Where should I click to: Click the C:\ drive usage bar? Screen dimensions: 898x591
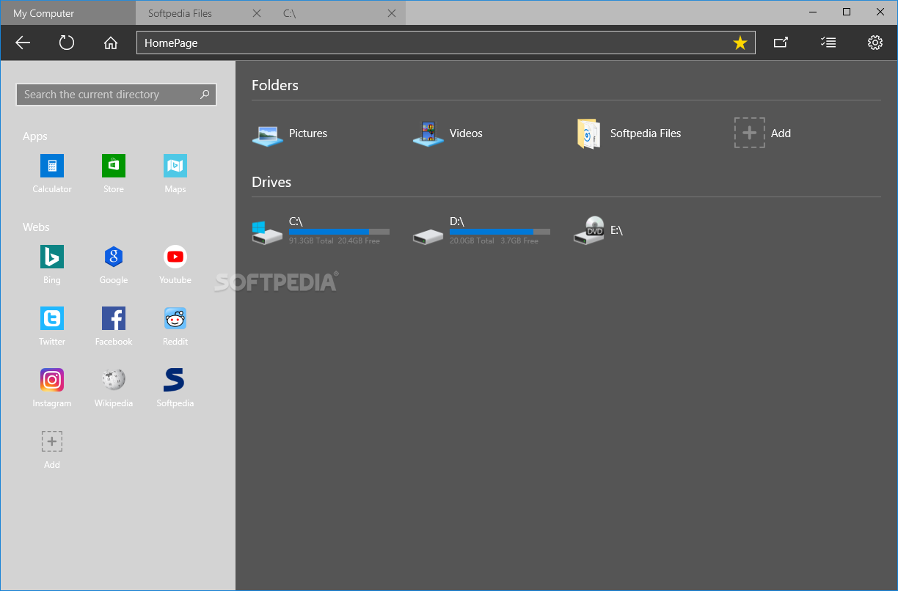point(339,231)
